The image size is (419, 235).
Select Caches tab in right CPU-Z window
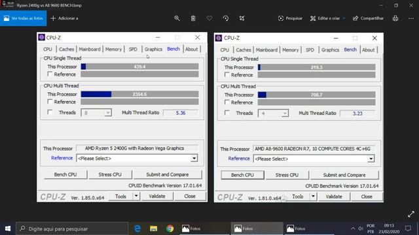click(244, 50)
